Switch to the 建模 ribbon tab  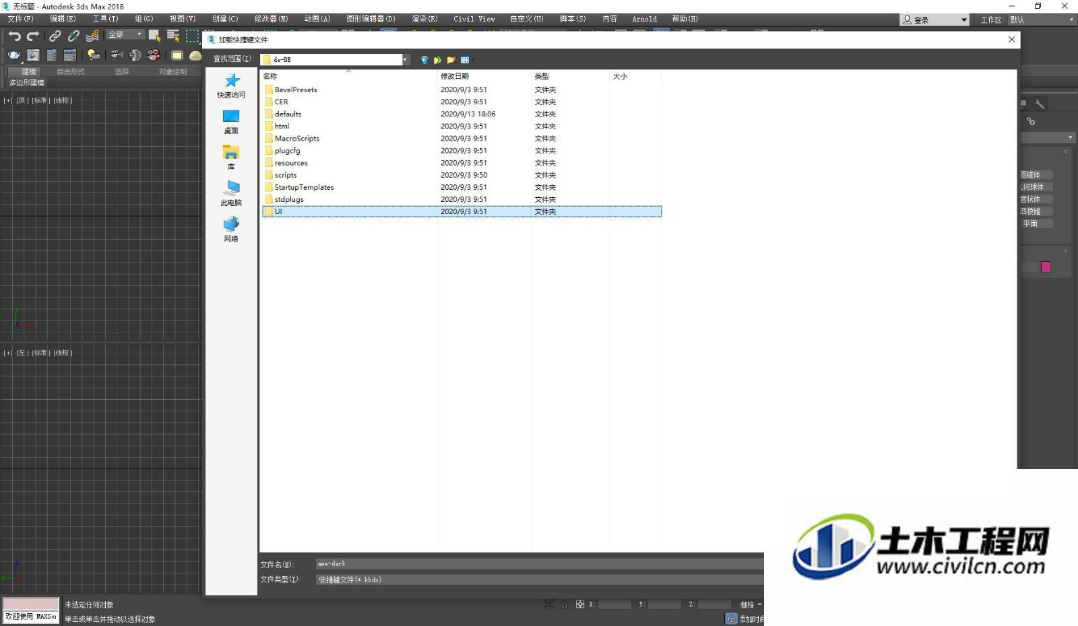(x=28, y=72)
